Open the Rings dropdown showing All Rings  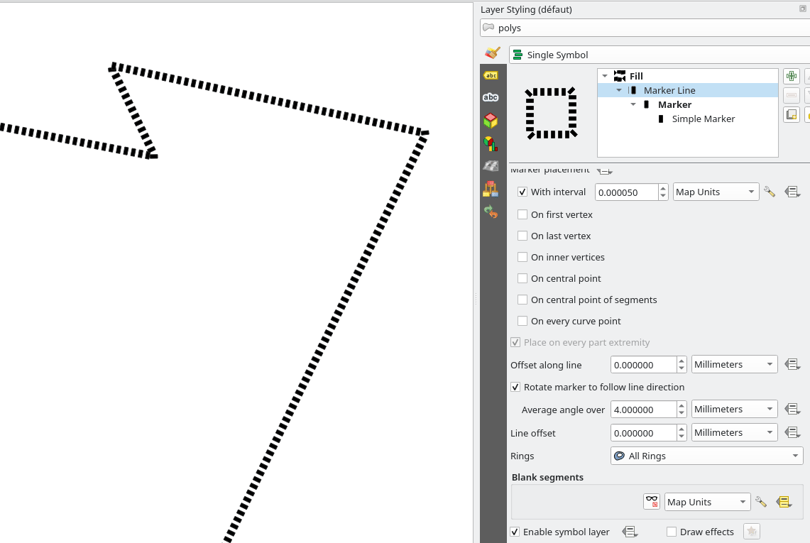706,456
